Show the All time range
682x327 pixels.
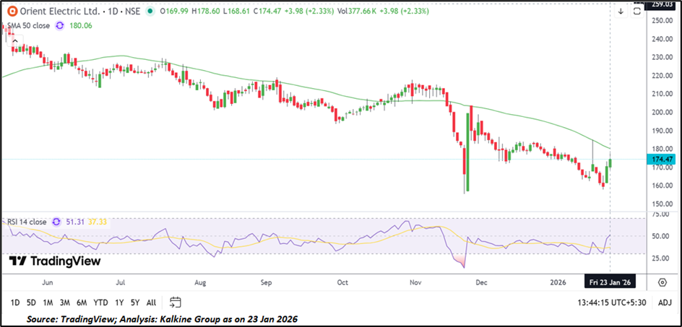click(x=151, y=302)
